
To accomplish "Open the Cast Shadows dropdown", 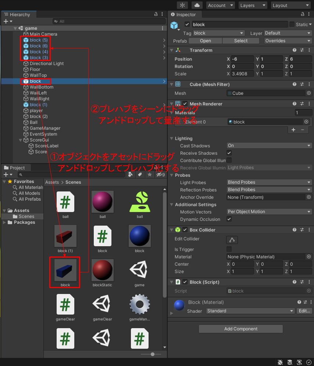I will (269, 146).
